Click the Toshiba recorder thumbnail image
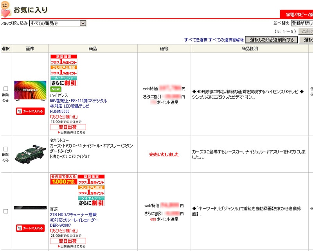313x251 pixels. click(x=30, y=208)
